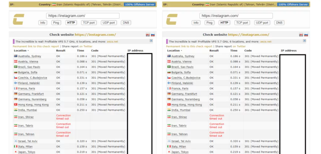Click the gold C logo in right panel
321x154 pixels.
click(172, 19)
